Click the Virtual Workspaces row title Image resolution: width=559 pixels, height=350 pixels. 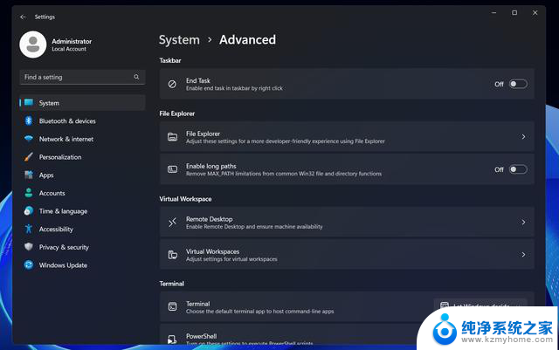click(x=212, y=251)
